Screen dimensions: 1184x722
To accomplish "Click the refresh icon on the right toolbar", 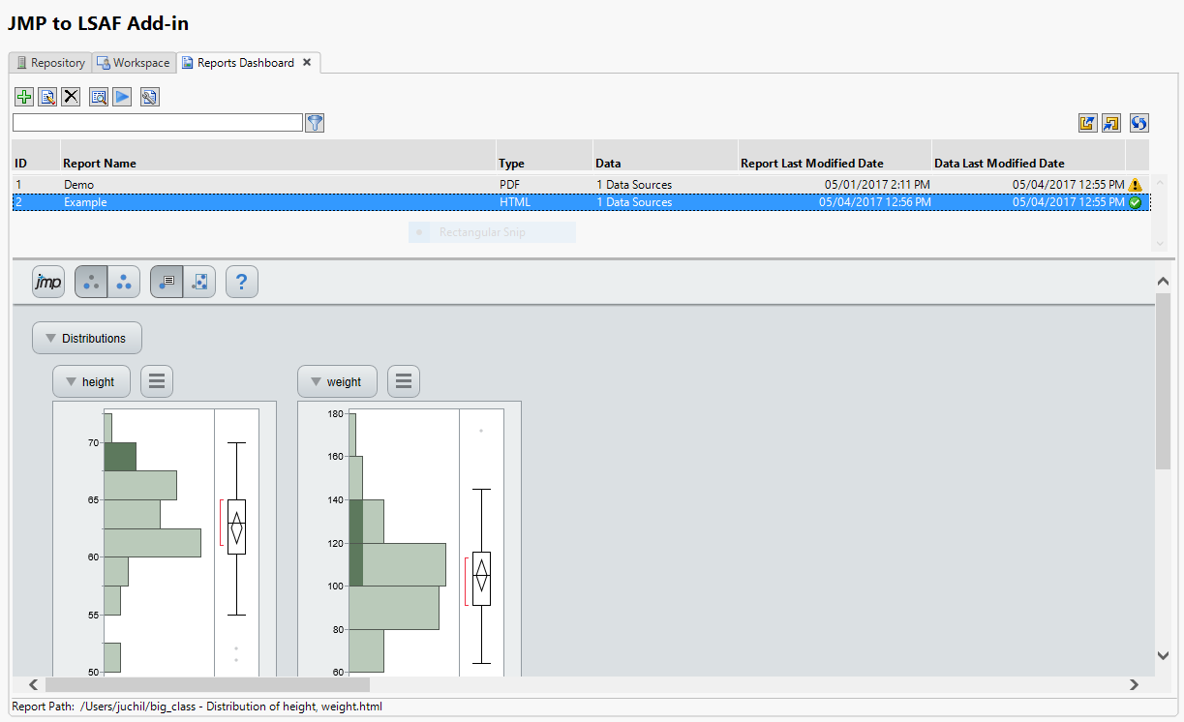I will click(x=1138, y=123).
